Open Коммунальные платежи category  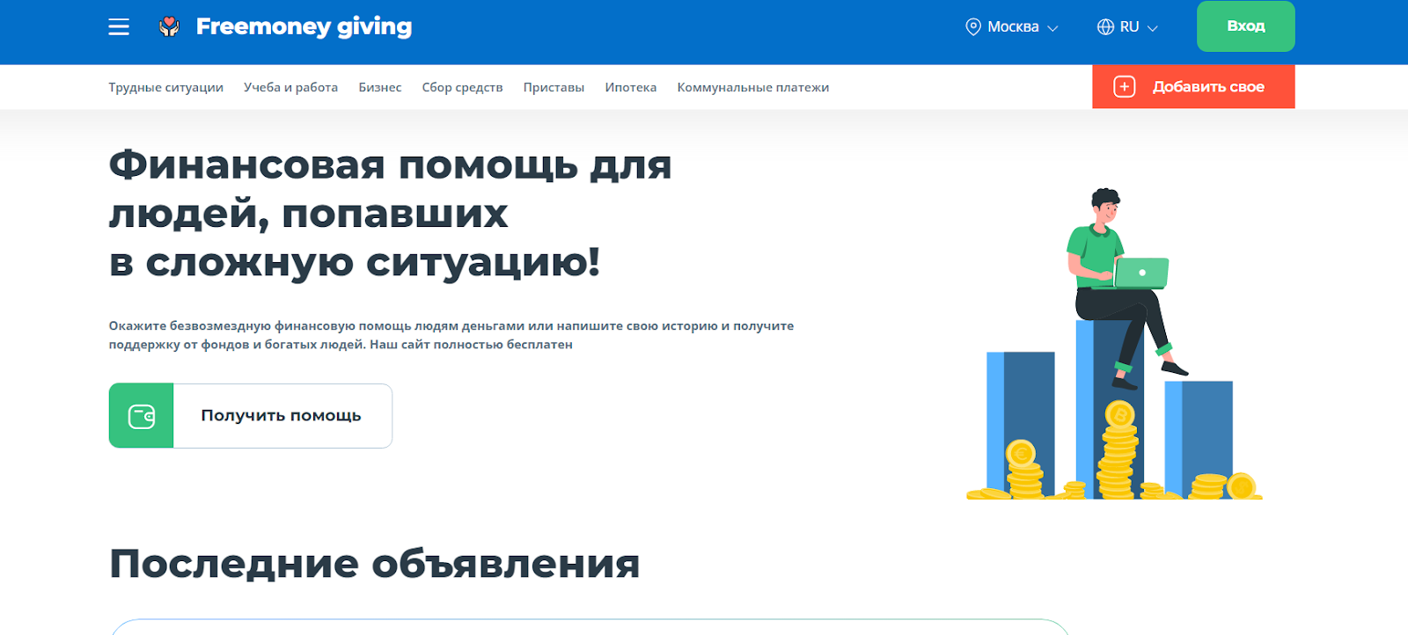[x=753, y=87]
